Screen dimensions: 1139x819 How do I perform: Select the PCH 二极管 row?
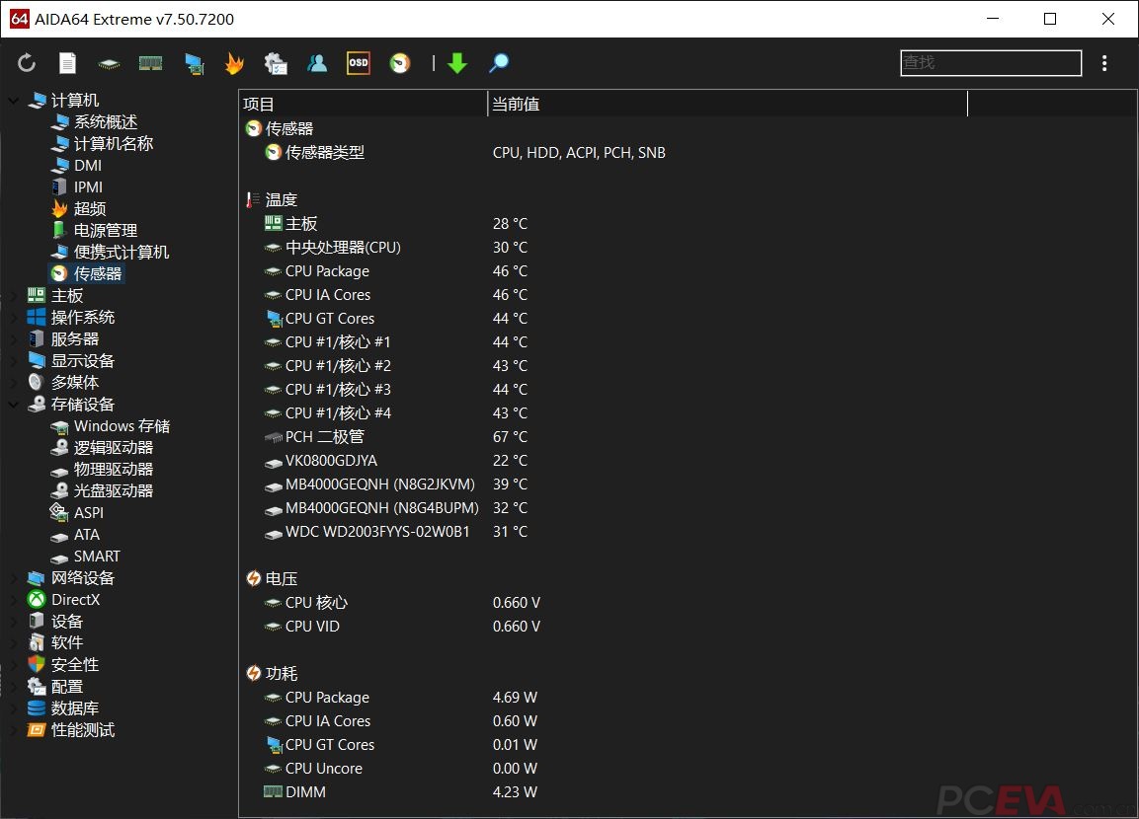(325, 437)
